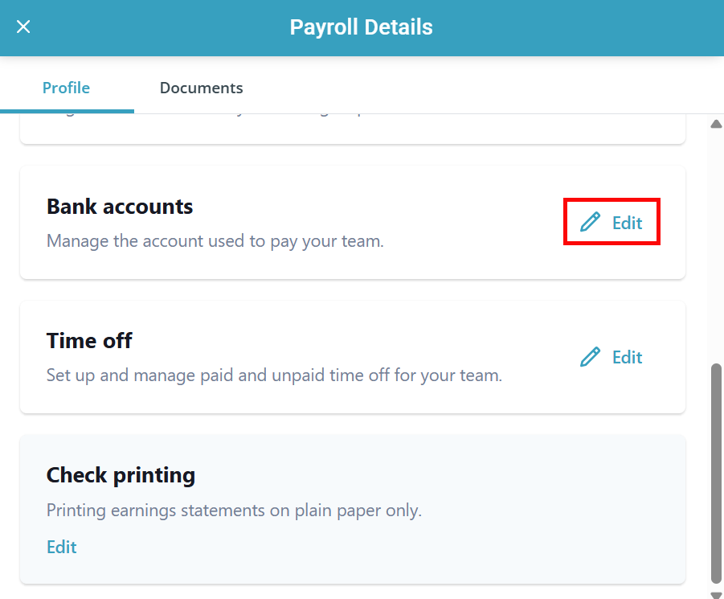
Task: Click the vertical scrollbar thumb
Action: pyautogui.click(x=716, y=473)
